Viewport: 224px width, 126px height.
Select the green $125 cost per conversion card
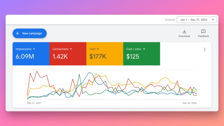click(141, 54)
